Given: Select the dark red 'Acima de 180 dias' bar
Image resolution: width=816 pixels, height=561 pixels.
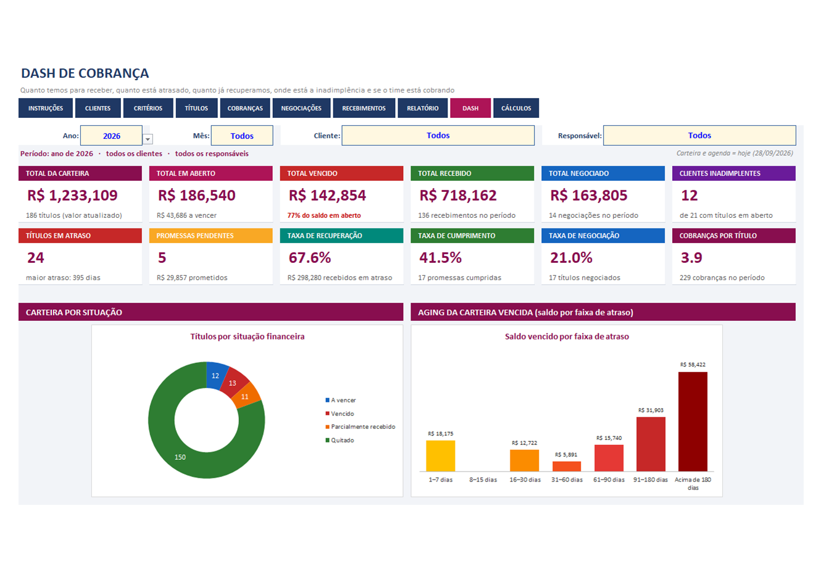Looking at the screenshot, I should (693, 422).
